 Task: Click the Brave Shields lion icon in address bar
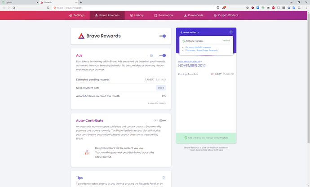[218, 8]
